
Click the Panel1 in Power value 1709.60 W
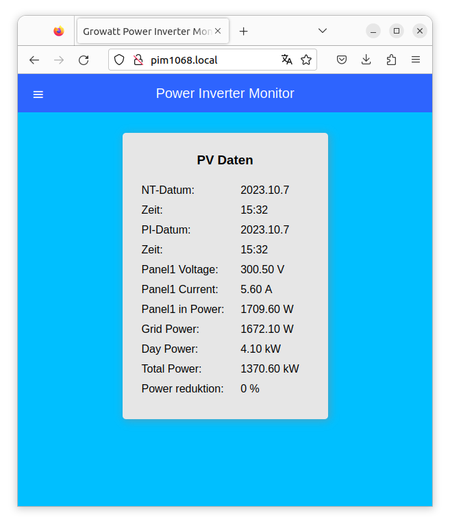(266, 309)
